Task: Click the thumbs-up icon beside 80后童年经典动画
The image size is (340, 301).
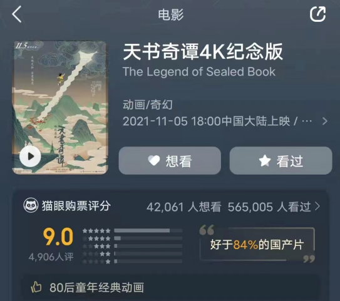Action: coord(36,287)
